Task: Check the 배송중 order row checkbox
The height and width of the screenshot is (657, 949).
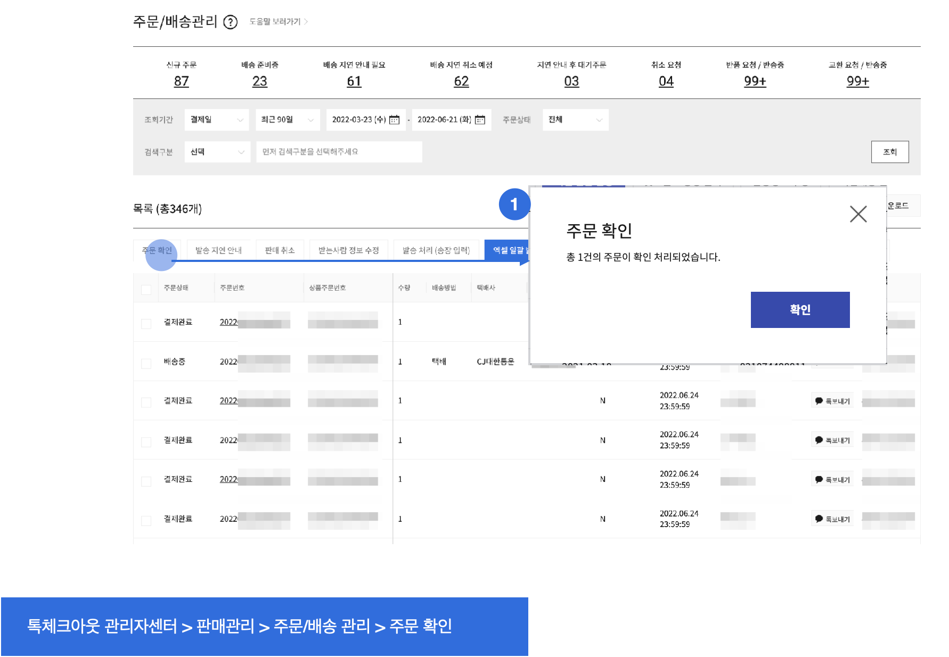Action: (x=146, y=363)
